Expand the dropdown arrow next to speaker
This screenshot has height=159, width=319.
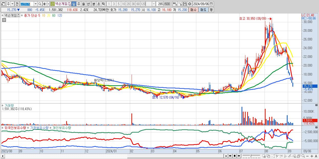(x=48, y=4)
